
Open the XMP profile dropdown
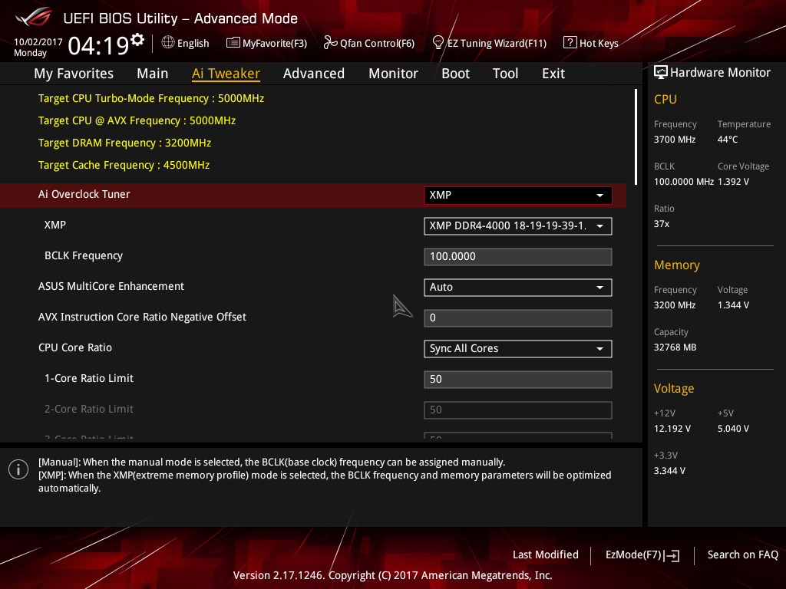pos(518,226)
